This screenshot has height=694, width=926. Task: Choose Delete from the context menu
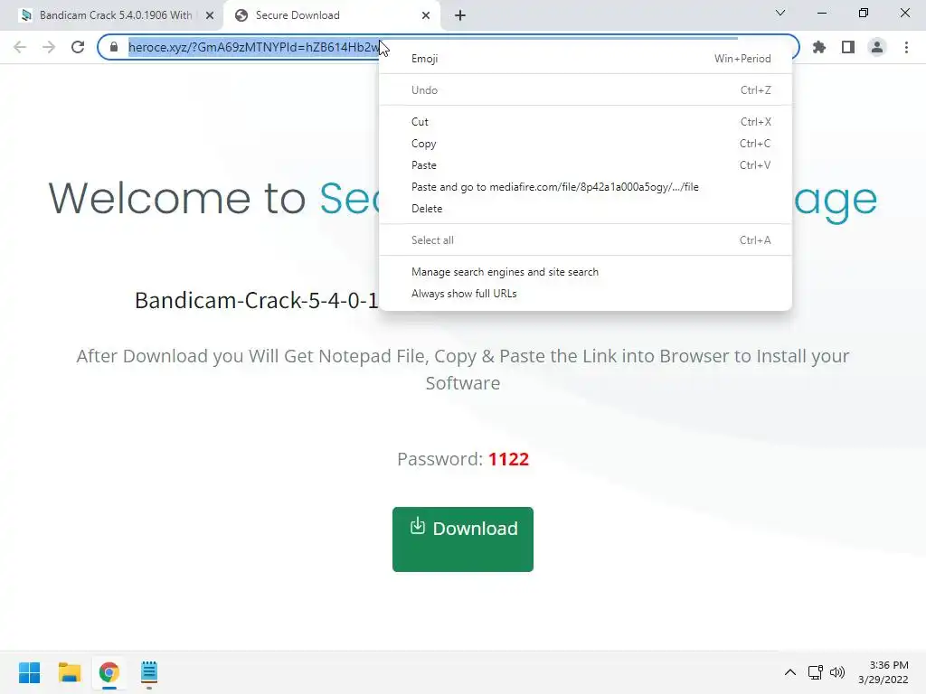click(x=585, y=209)
